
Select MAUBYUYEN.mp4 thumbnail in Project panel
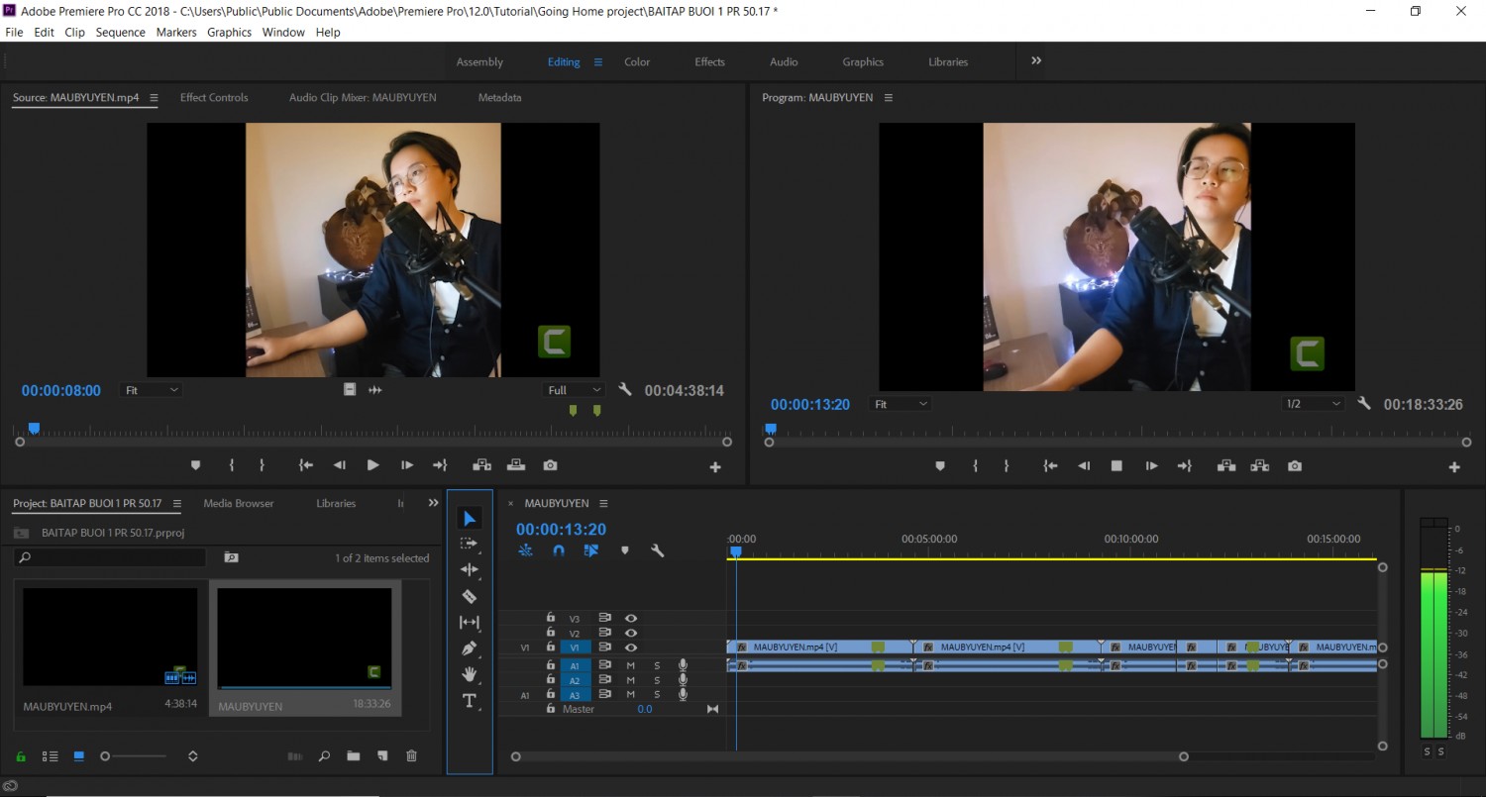tap(110, 638)
